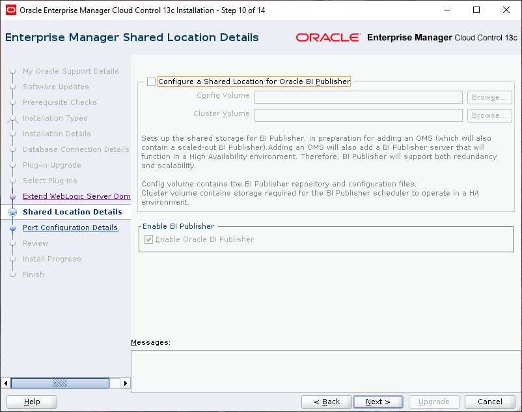Toggle the Enable Oracle BI Publisher checkbox
Viewport: 522px width, 412px height.
pyautogui.click(x=149, y=239)
